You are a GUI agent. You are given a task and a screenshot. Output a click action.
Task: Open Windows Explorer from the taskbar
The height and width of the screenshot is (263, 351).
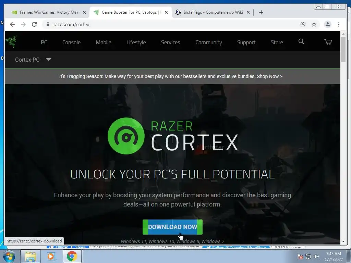pyautogui.click(x=31, y=256)
